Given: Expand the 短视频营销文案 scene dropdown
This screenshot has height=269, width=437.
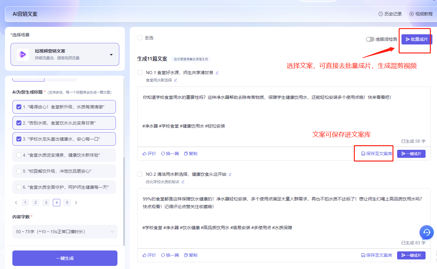Looking at the screenshot, I should pyautogui.click(x=65, y=54).
